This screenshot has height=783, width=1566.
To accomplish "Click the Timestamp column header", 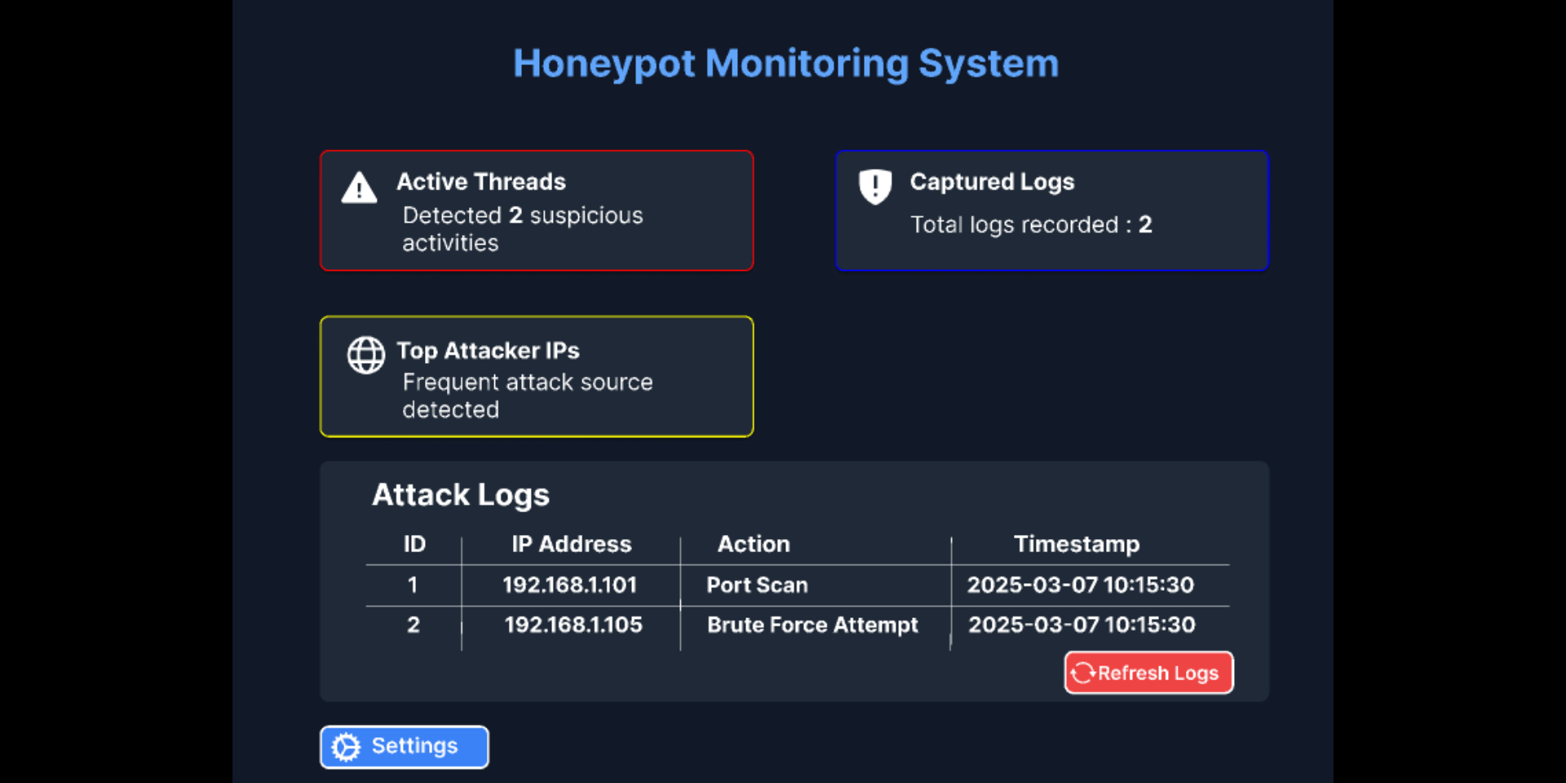I will [1077, 544].
